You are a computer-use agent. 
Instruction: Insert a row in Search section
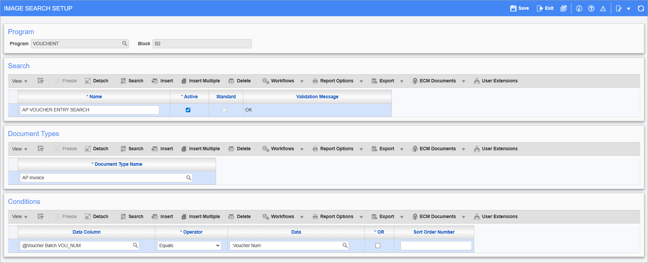pyautogui.click(x=162, y=81)
